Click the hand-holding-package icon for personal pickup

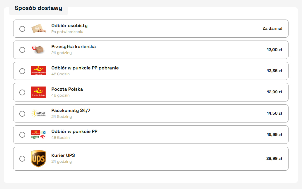(38, 29)
